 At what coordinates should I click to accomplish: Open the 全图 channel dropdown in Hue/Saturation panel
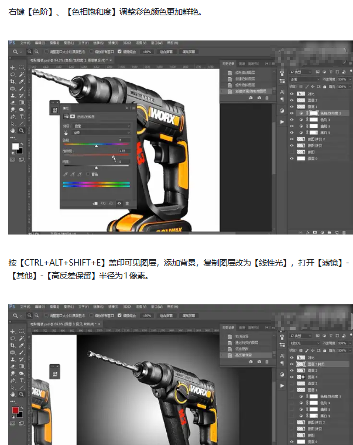(101, 133)
